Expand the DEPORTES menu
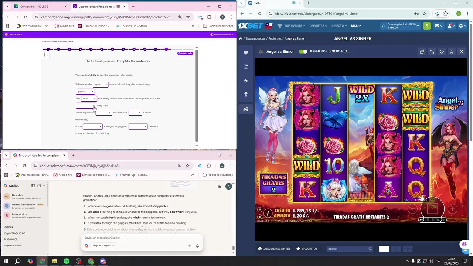The height and width of the screenshot is (266, 473). pos(318,26)
